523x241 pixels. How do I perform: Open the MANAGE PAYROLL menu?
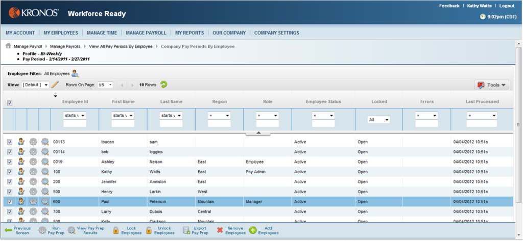pos(146,33)
